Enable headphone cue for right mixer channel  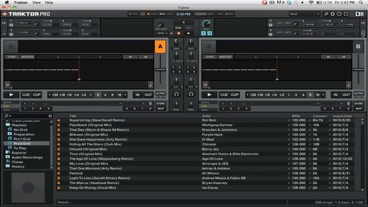coord(191,94)
